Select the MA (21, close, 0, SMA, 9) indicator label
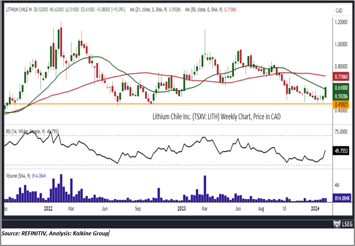Screen dimensions: 355x246 point(149,10)
